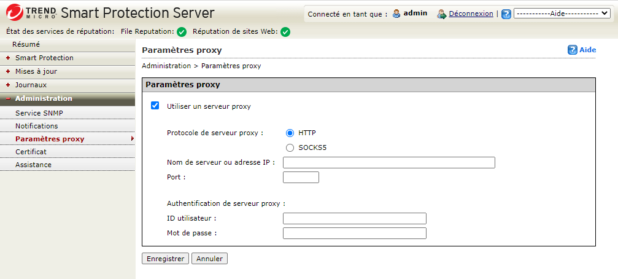Uncheck Utiliser un serveur proxy
Viewport: 618px width, 279px height.
coord(155,106)
